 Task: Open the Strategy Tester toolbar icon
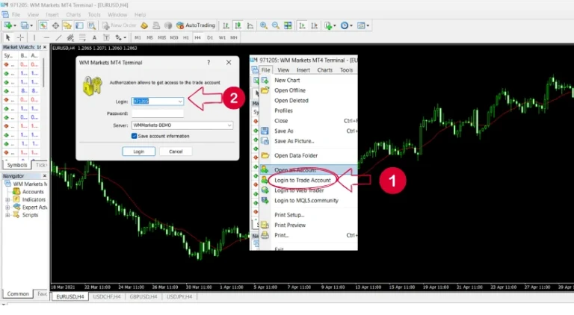click(x=91, y=25)
